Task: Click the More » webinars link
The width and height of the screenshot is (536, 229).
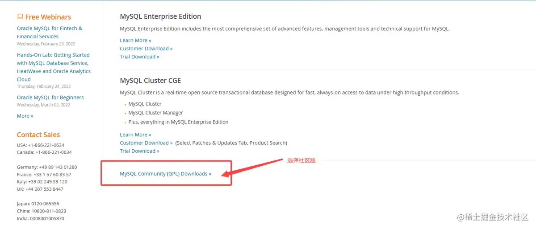Action: point(25,116)
